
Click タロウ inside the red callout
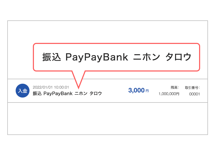(x=178, y=57)
